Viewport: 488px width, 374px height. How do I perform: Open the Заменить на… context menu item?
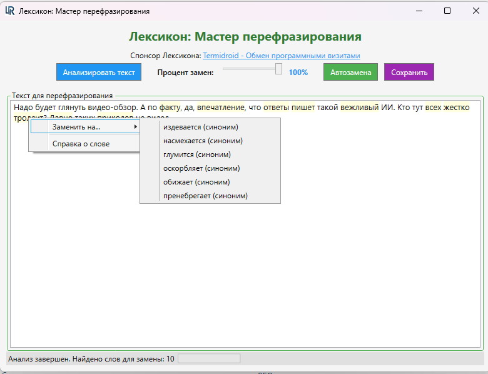click(x=76, y=127)
